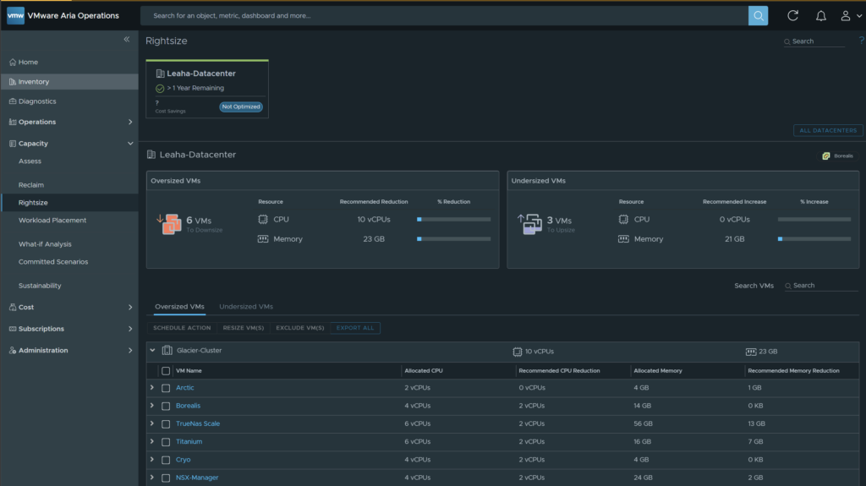
Task: Expand the Cryo VM row
Action: point(152,460)
